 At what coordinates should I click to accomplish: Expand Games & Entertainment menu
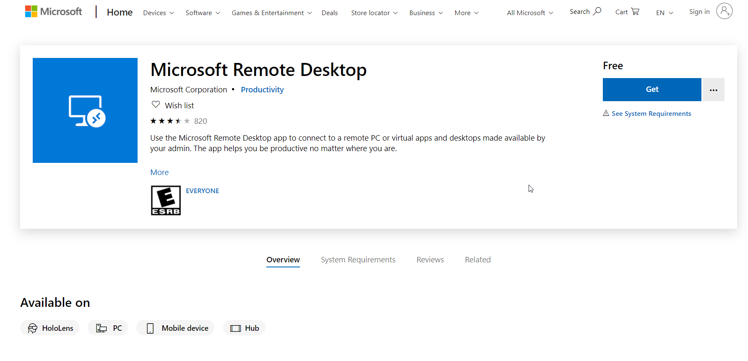[x=272, y=13]
